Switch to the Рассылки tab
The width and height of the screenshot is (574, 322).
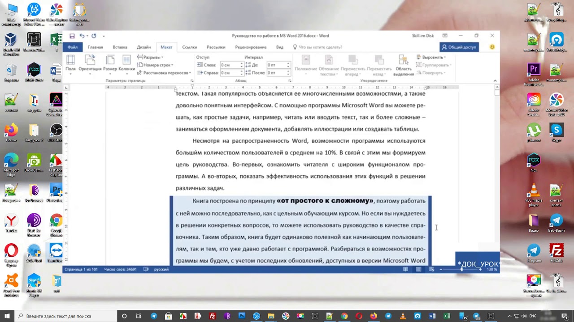(x=216, y=47)
